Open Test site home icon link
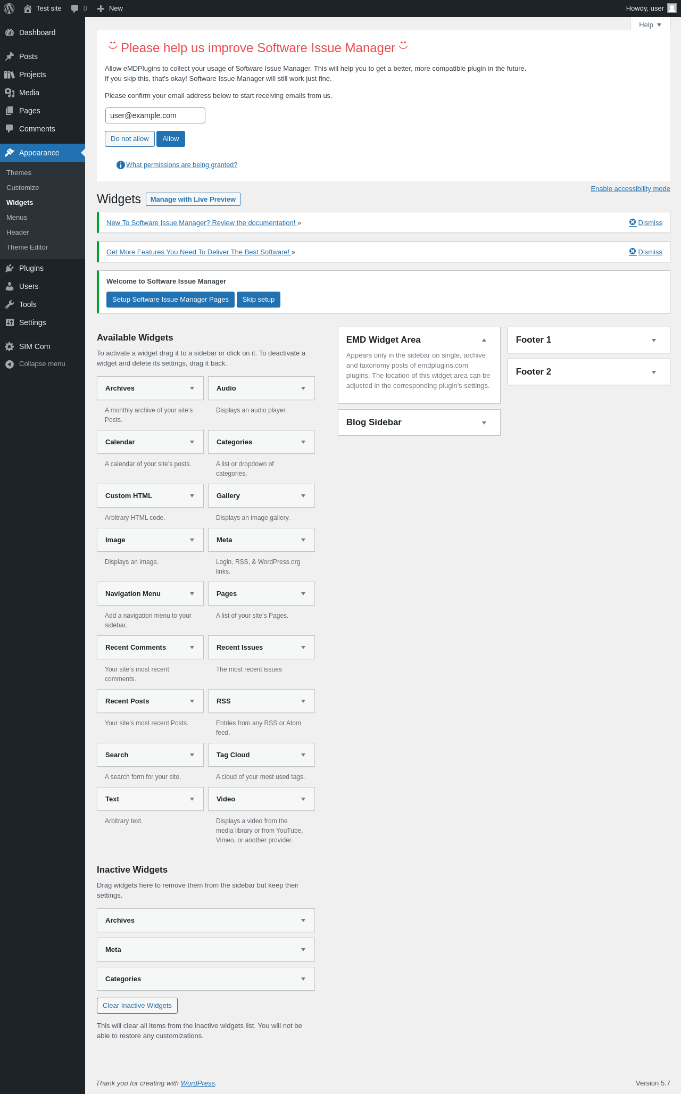Viewport: 681px width, 1094px height. [28, 9]
